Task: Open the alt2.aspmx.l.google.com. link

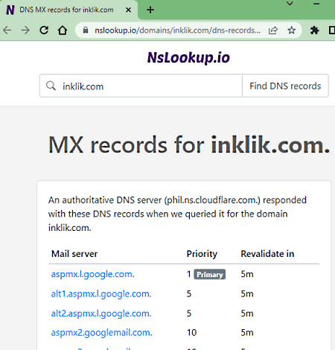Action: pos(101,314)
